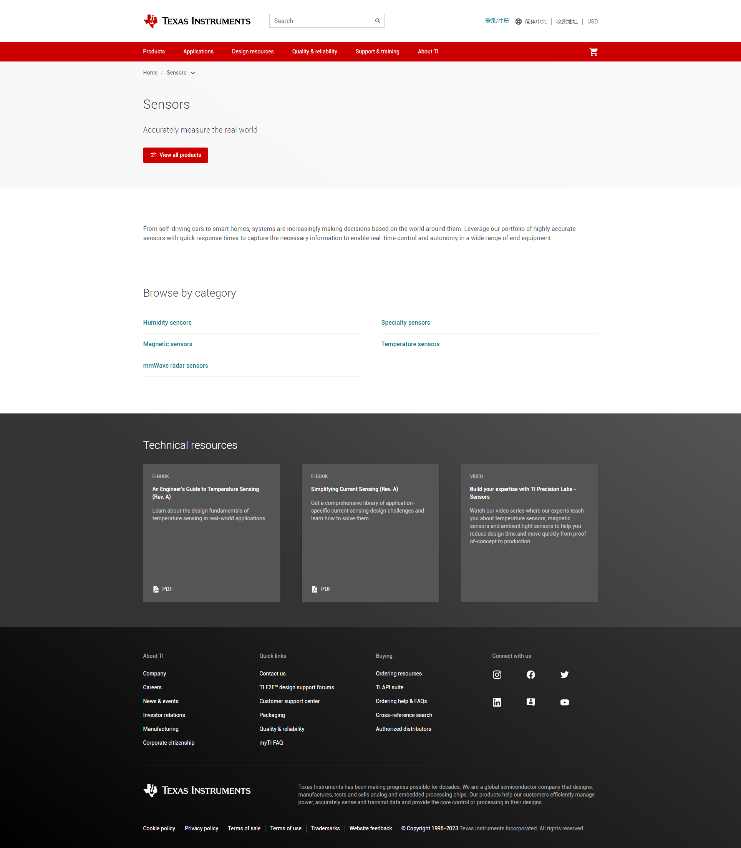Open myTI FAQ link

coord(271,743)
